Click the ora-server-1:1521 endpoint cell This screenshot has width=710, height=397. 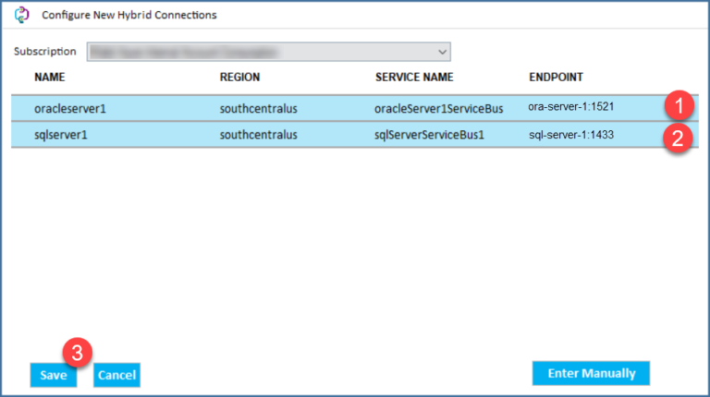pos(570,107)
